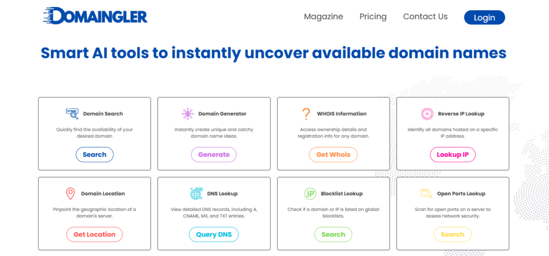
Task: Click the Open Ports Lookup heading
Action: click(x=461, y=193)
